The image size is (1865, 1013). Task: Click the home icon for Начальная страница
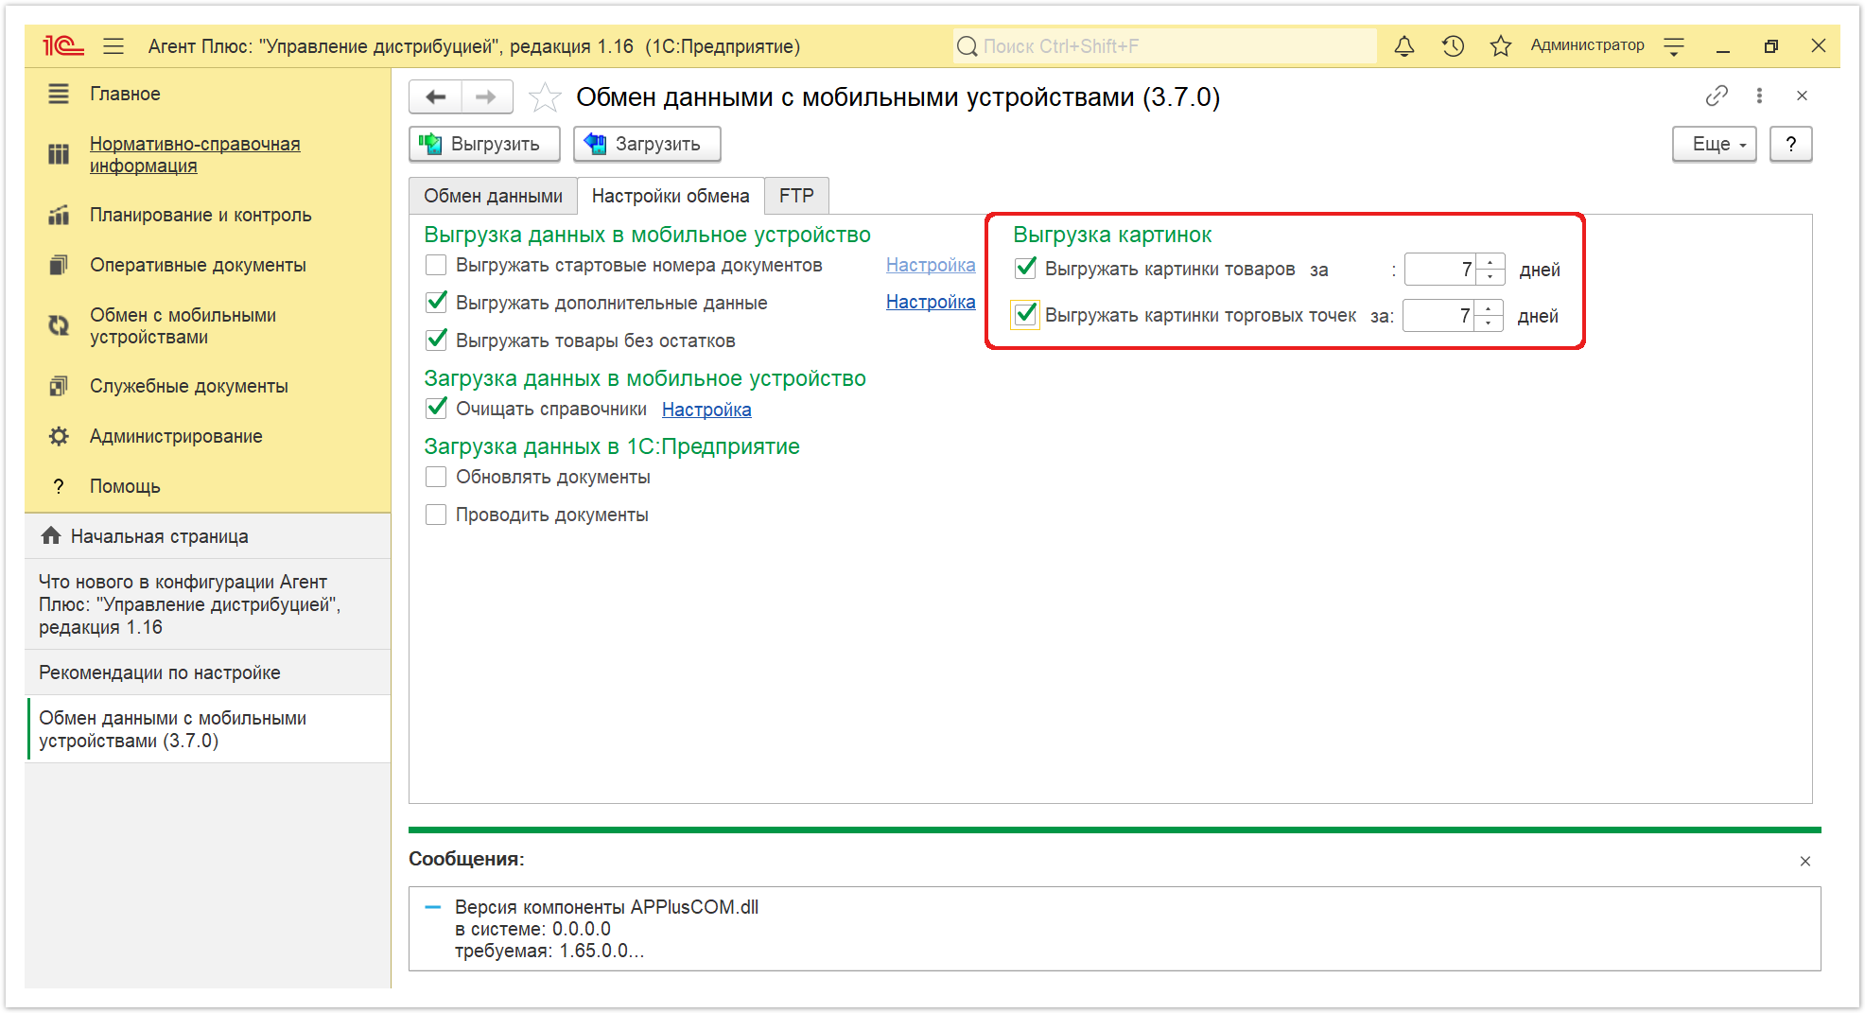tap(51, 535)
